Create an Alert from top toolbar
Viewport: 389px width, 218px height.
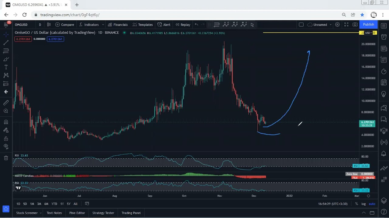pyautogui.click(x=164, y=25)
